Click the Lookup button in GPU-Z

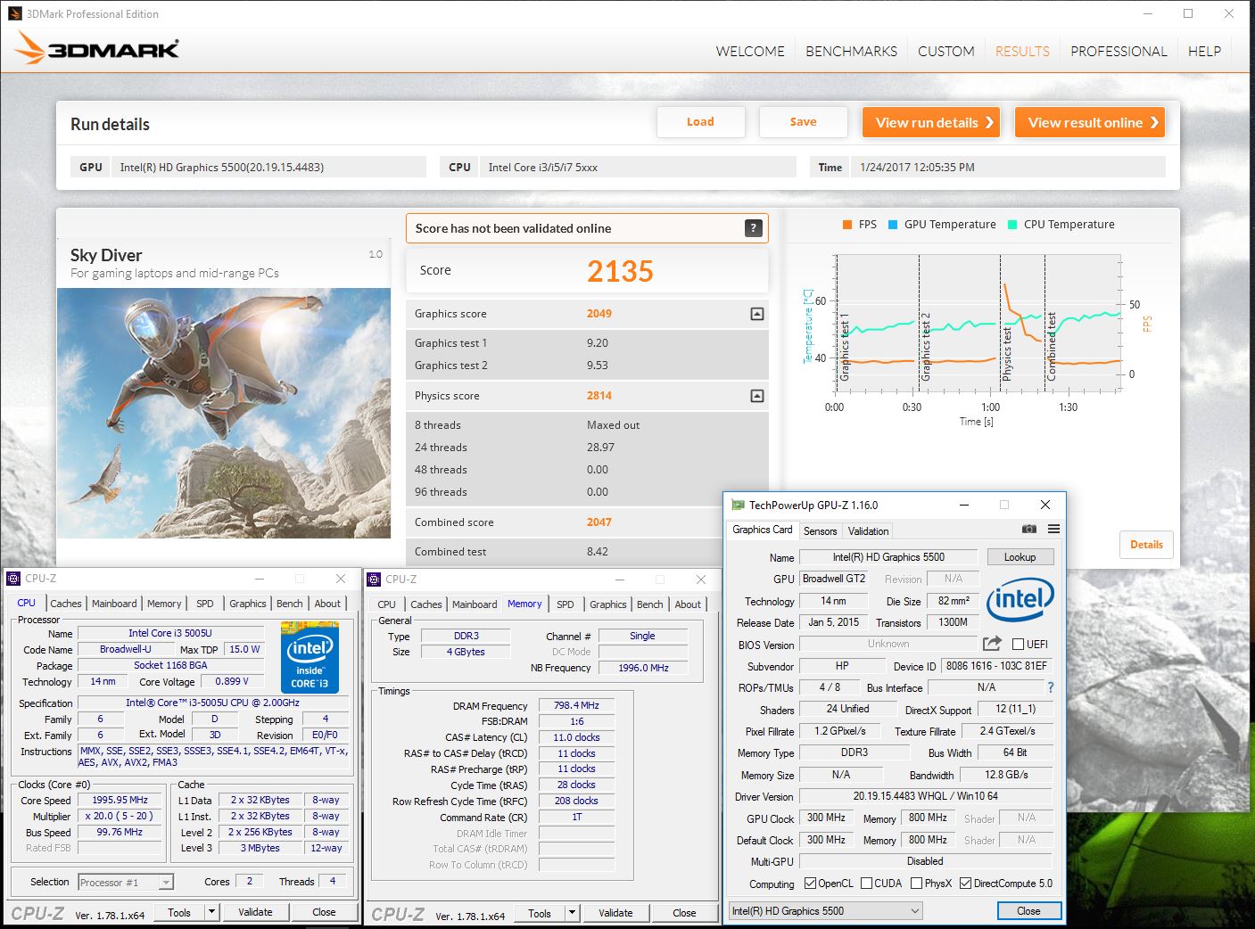(1020, 557)
